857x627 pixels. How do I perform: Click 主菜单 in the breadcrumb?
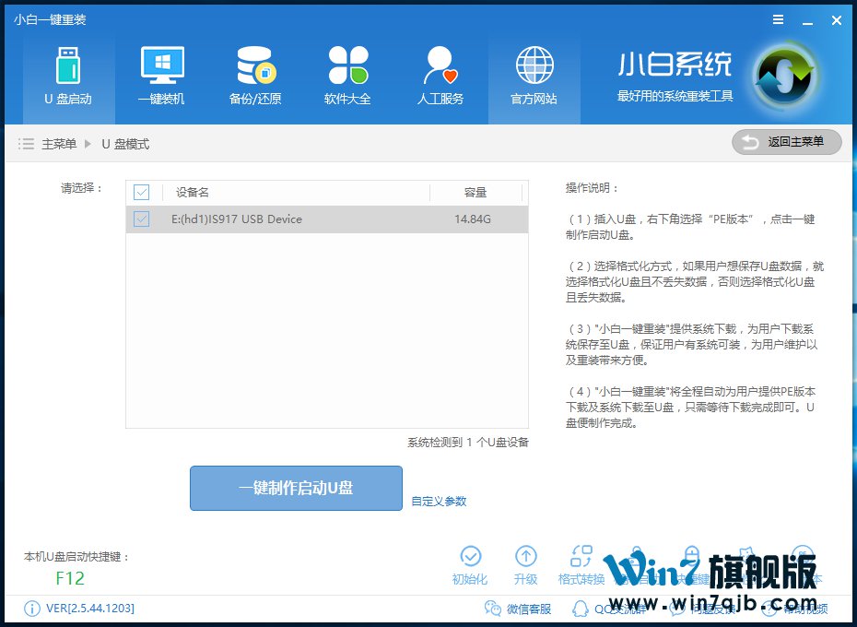click(59, 144)
